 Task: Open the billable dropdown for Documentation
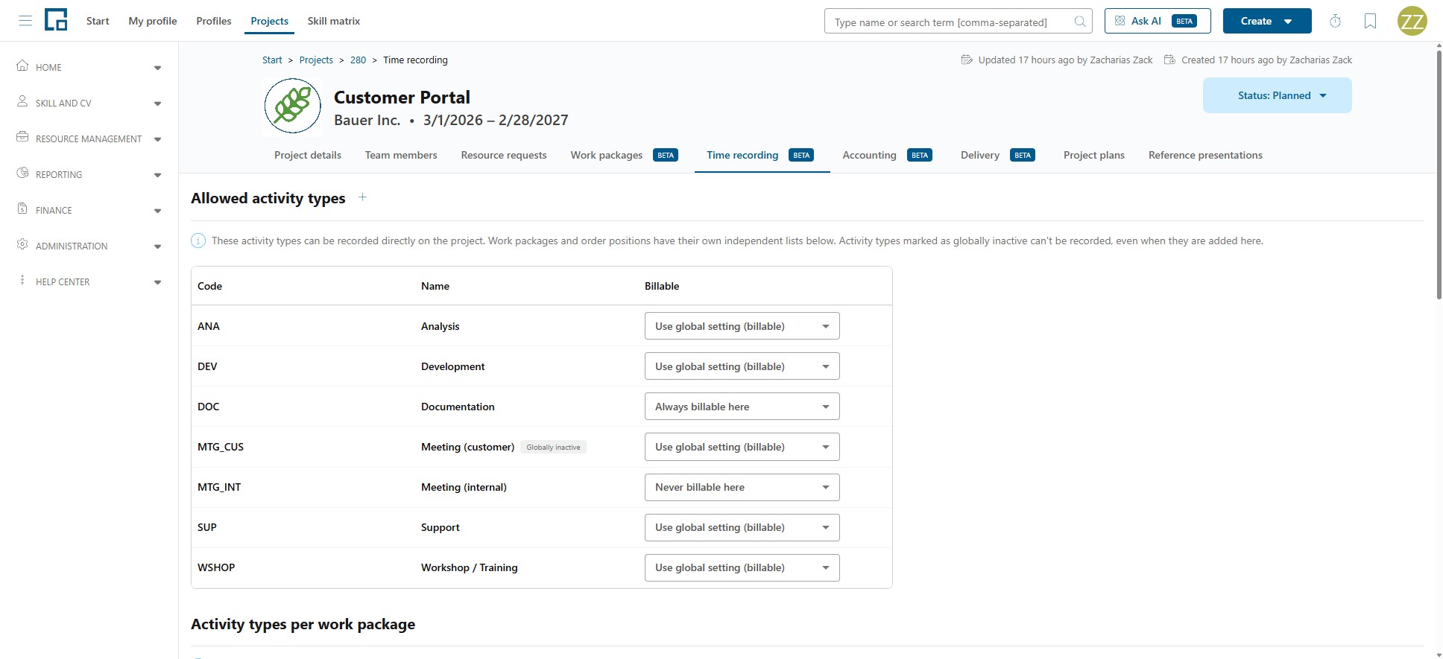[742, 407]
